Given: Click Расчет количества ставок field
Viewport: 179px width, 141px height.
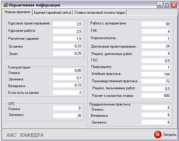Looking at the screenshot, I should click(156, 96).
